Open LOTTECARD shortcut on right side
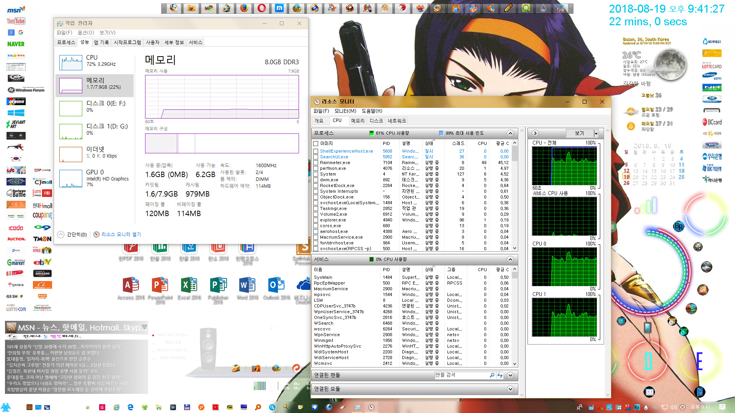 coord(712,66)
